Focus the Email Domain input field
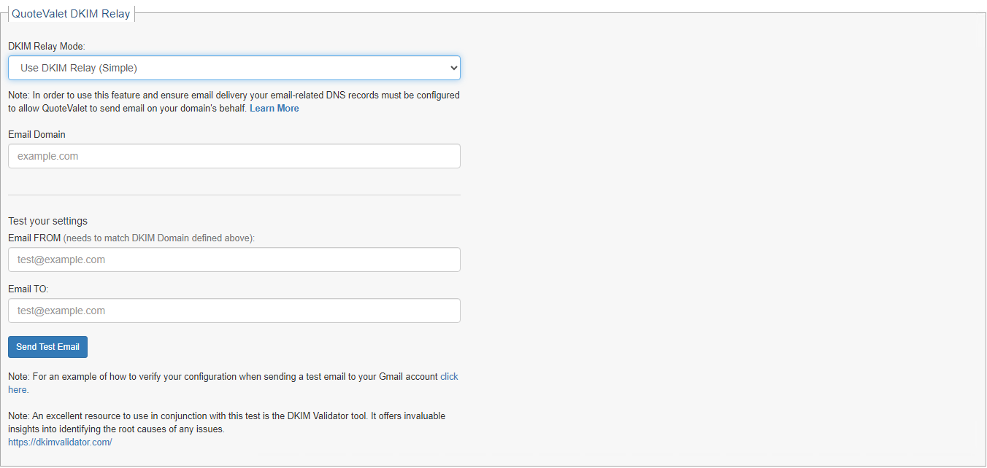The image size is (987, 468). (x=234, y=156)
